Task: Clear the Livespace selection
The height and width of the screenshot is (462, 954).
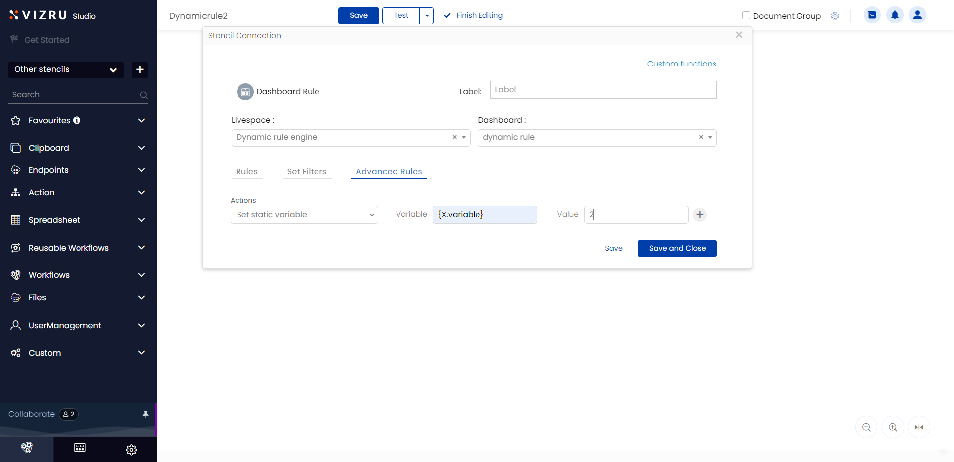Action: (x=454, y=137)
